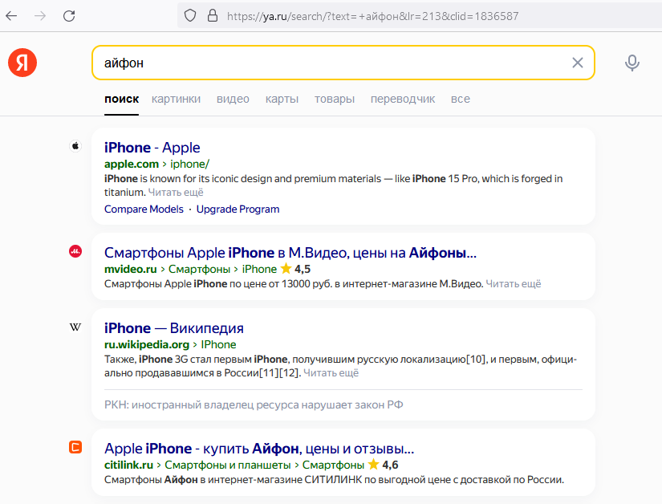Show site security info via padlock icon
The height and width of the screenshot is (504, 662).
tap(213, 16)
